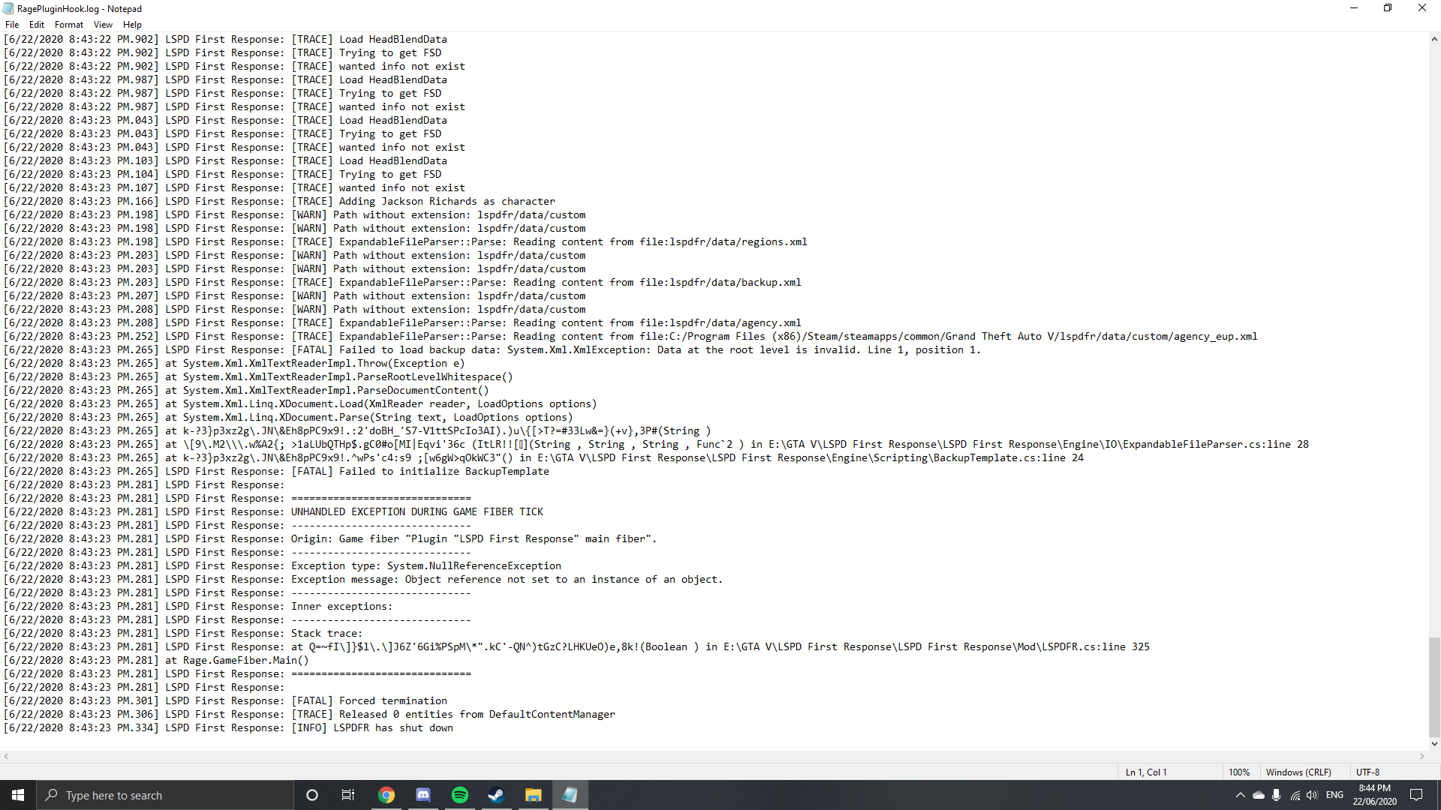
Task: Open the View menu
Action: point(103,25)
